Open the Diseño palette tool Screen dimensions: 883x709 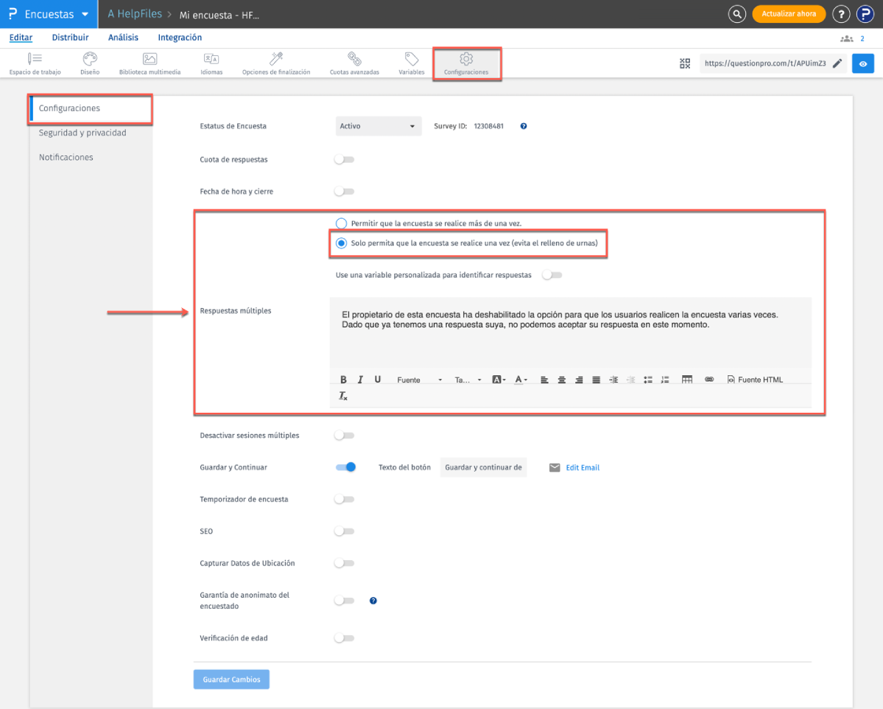point(90,63)
